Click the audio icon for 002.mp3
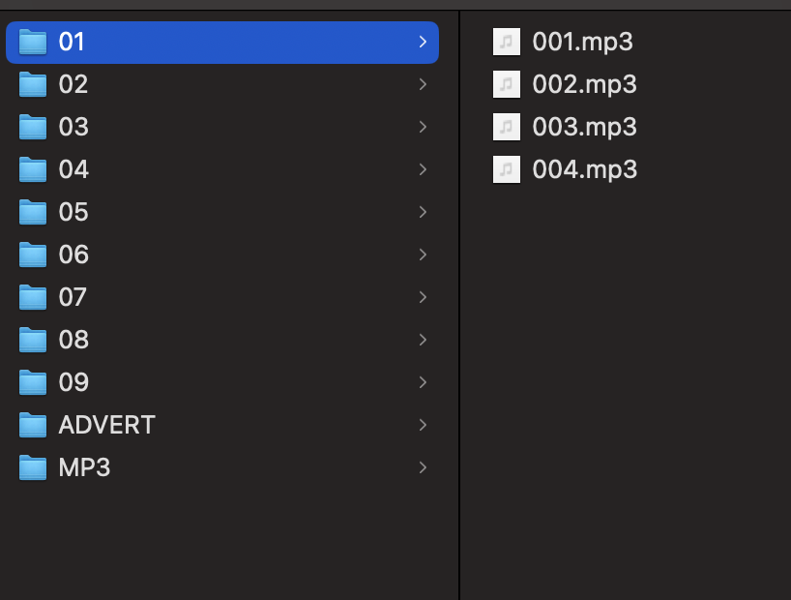This screenshot has height=600, width=791. click(506, 84)
